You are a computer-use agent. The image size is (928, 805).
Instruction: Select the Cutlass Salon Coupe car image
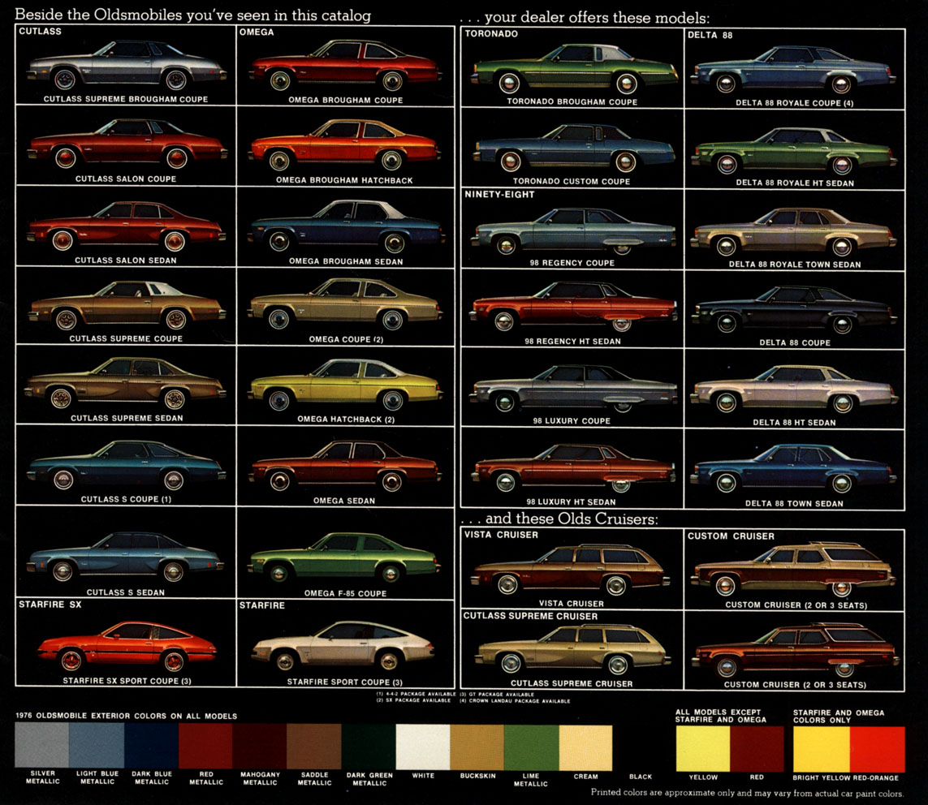coord(127,144)
